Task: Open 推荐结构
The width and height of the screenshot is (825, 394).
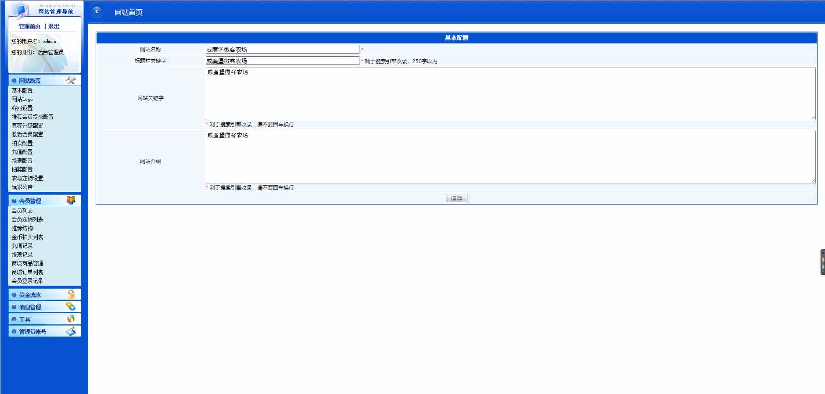Action: click(x=22, y=228)
